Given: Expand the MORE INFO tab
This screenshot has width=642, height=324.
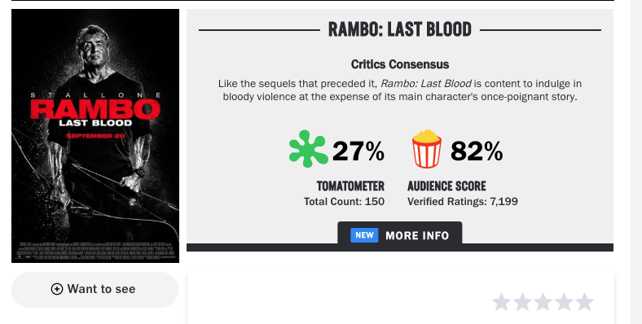Looking at the screenshot, I should click(x=400, y=235).
